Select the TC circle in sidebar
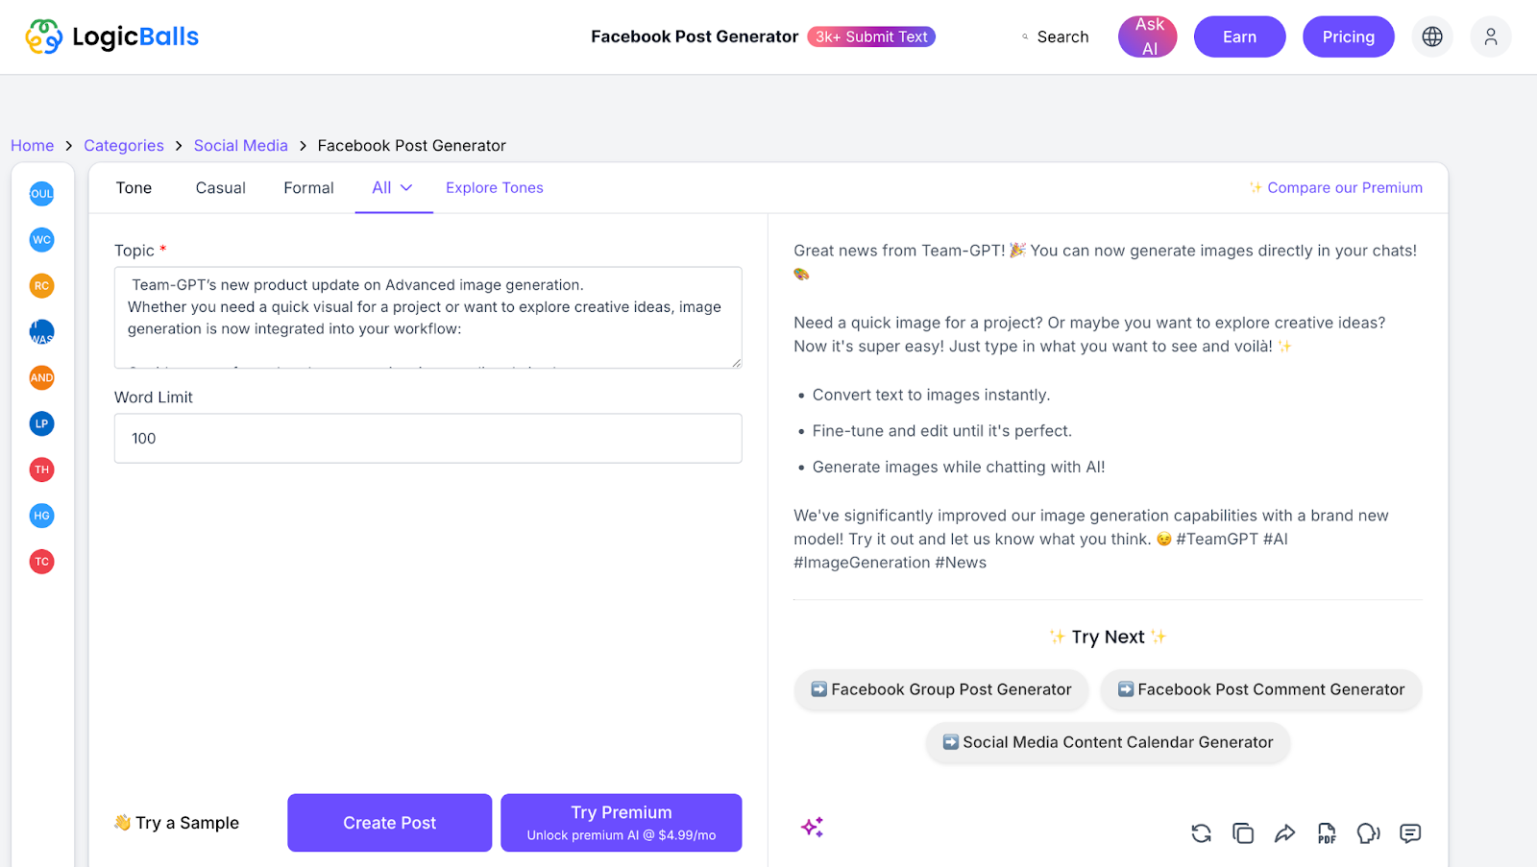Viewport: 1537px width, 867px height. click(x=41, y=562)
